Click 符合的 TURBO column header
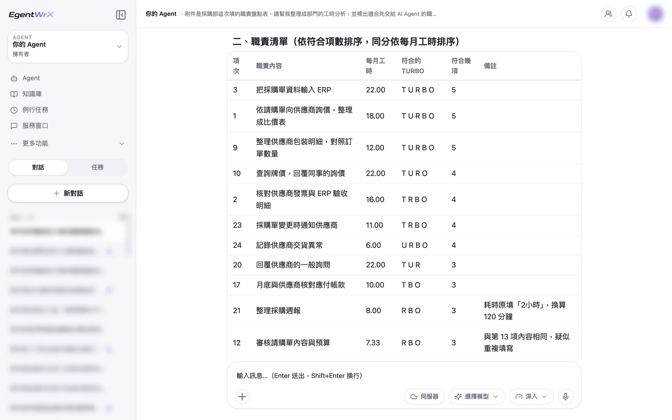This screenshot has width=672, height=420. click(x=413, y=66)
